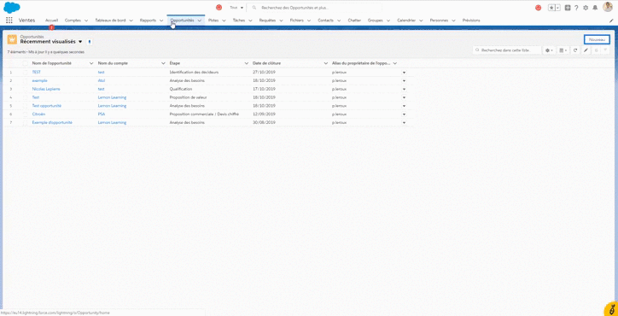Check the box for the TEST row
The height and width of the screenshot is (316, 618).
pos(26,73)
